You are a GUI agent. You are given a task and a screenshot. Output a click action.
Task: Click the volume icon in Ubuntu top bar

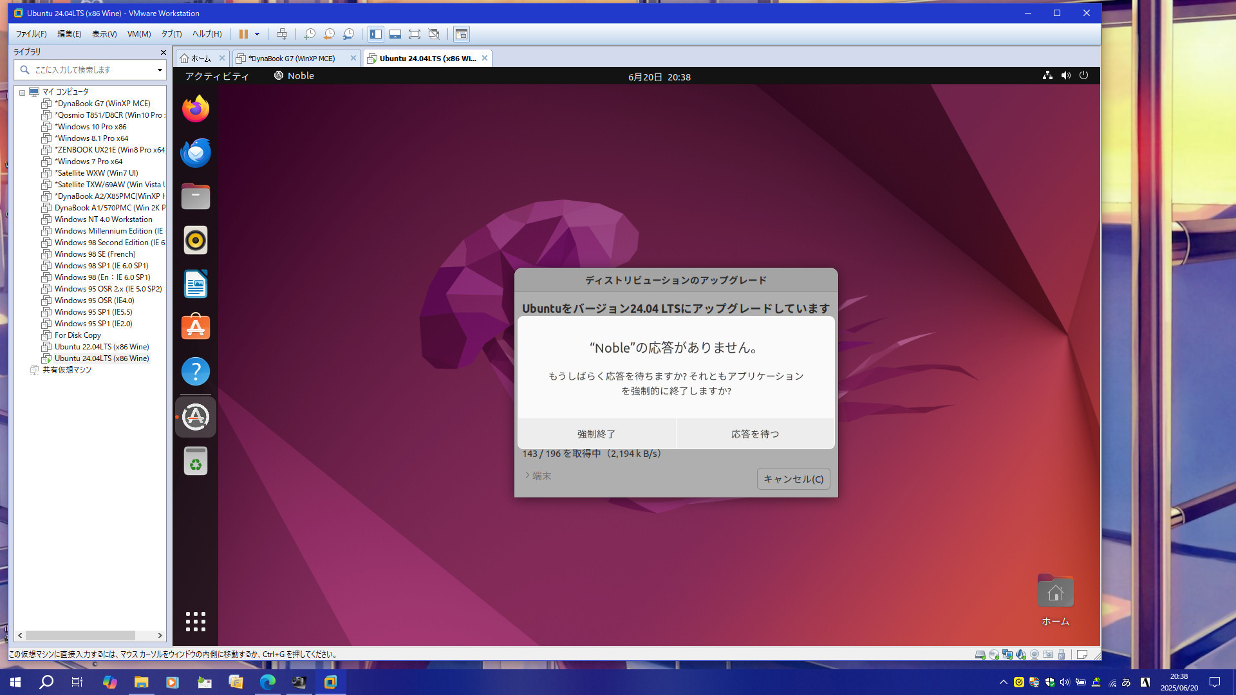point(1066,75)
